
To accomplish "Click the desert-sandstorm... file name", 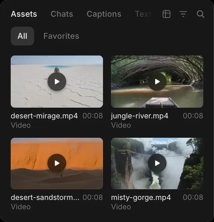I will (x=45, y=198).
